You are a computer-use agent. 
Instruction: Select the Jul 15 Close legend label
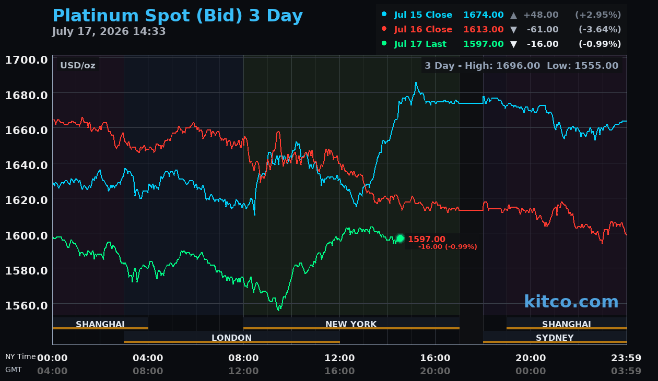(x=423, y=15)
